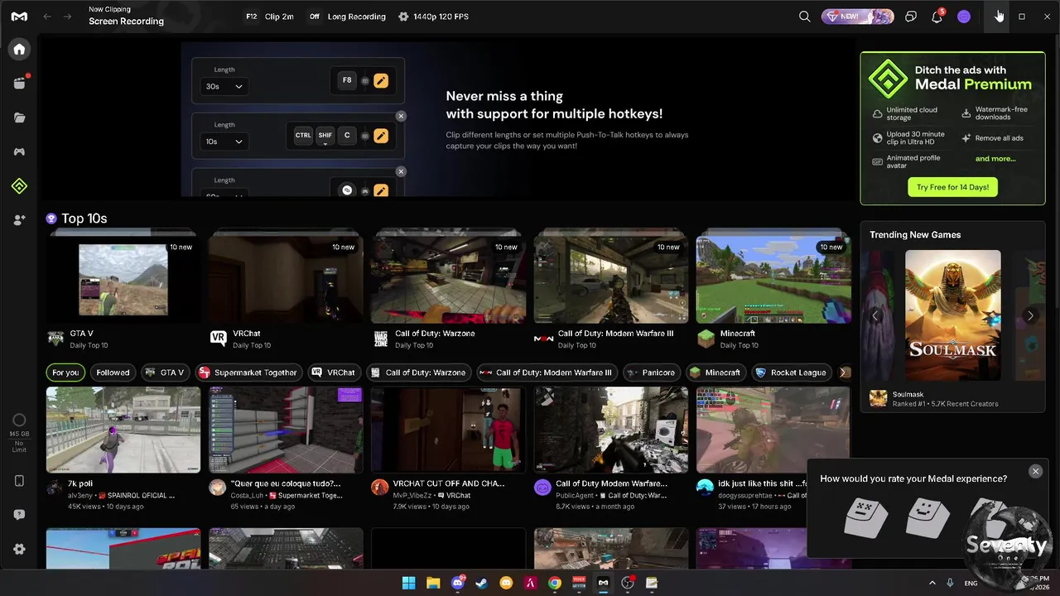Screen dimensions: 1060x596
Task: Open Minecraft Daily Top 10 thumbnail
Action: (773, 279)
